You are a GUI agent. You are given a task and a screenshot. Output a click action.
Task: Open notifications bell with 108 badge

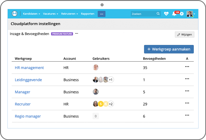pyautogui.click(x=174, y=14)
